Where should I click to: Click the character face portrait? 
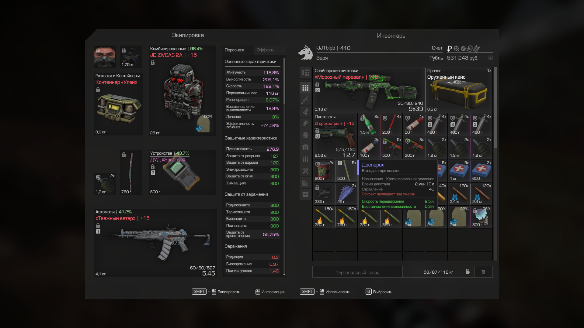(x=105, y=56)
